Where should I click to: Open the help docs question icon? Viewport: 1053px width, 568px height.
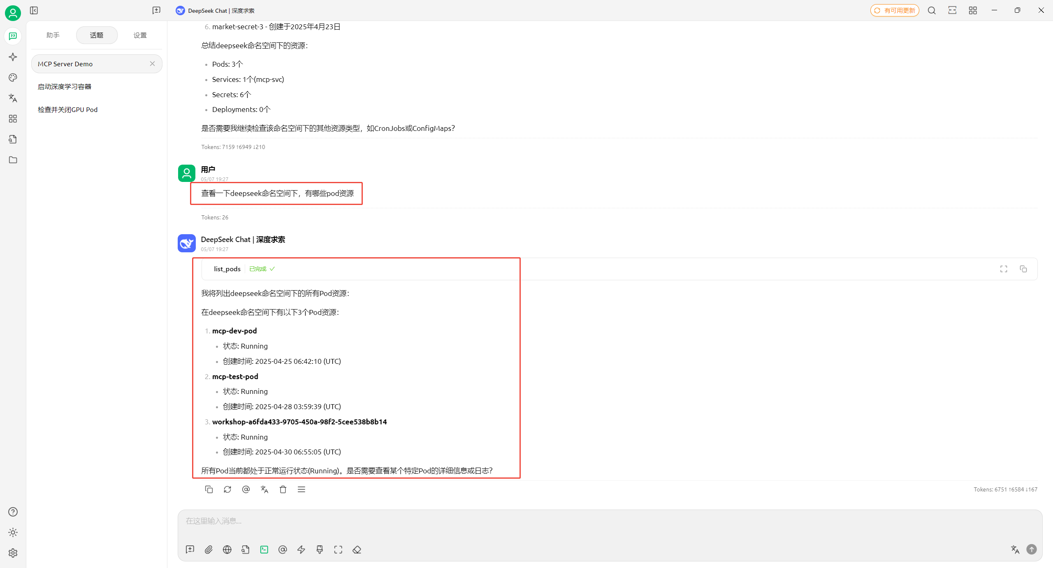13,512
